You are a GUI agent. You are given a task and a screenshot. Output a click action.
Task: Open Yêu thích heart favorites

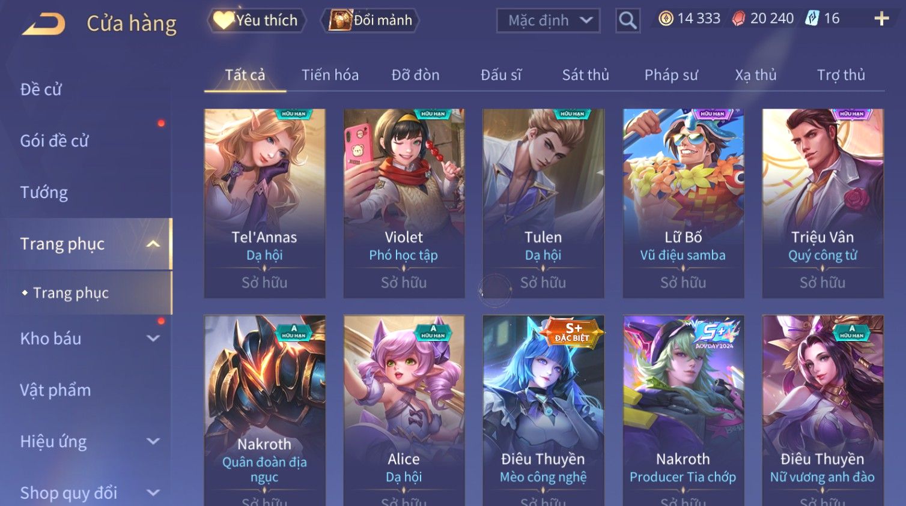pos(257,20)
